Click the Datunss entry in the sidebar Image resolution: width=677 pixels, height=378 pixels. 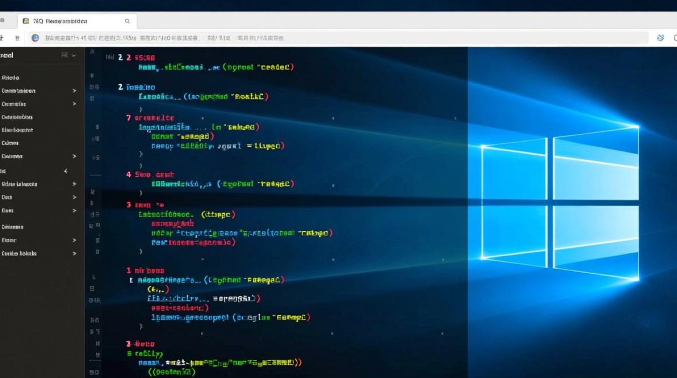(13, 156)
